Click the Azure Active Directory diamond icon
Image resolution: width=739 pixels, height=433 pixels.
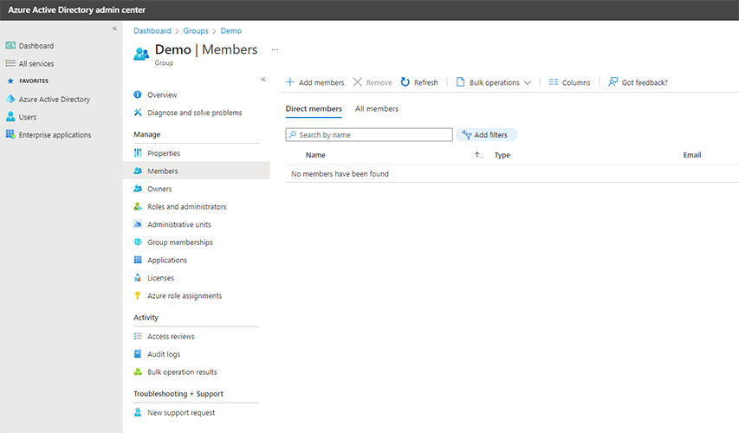coord(10,99)
